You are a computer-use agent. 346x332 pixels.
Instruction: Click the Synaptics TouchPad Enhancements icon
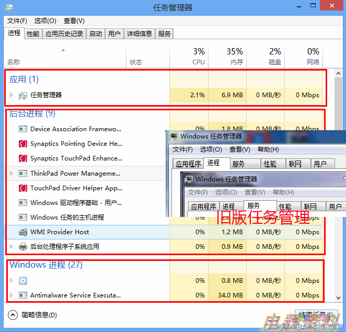tap(22, 158)
